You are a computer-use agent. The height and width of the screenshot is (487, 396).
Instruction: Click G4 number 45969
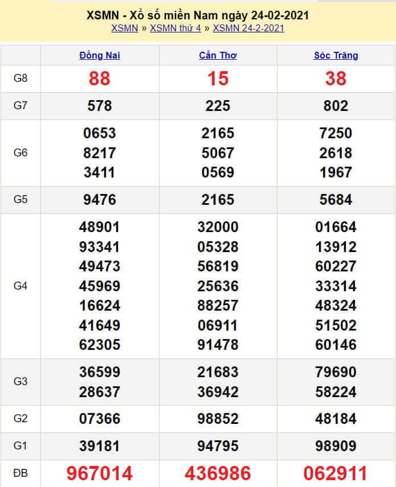tap(100, 286)
